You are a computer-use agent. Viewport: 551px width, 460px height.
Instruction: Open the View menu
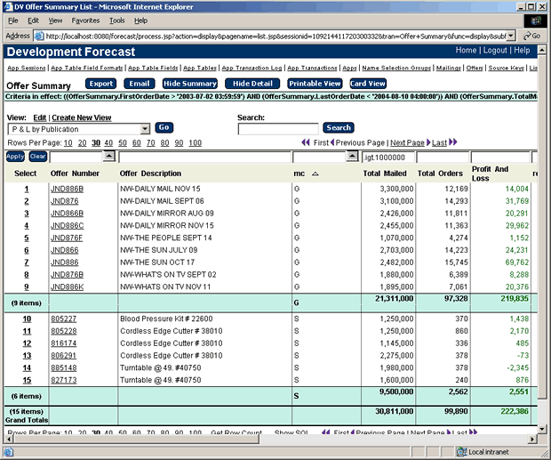(x=55, y=20)
